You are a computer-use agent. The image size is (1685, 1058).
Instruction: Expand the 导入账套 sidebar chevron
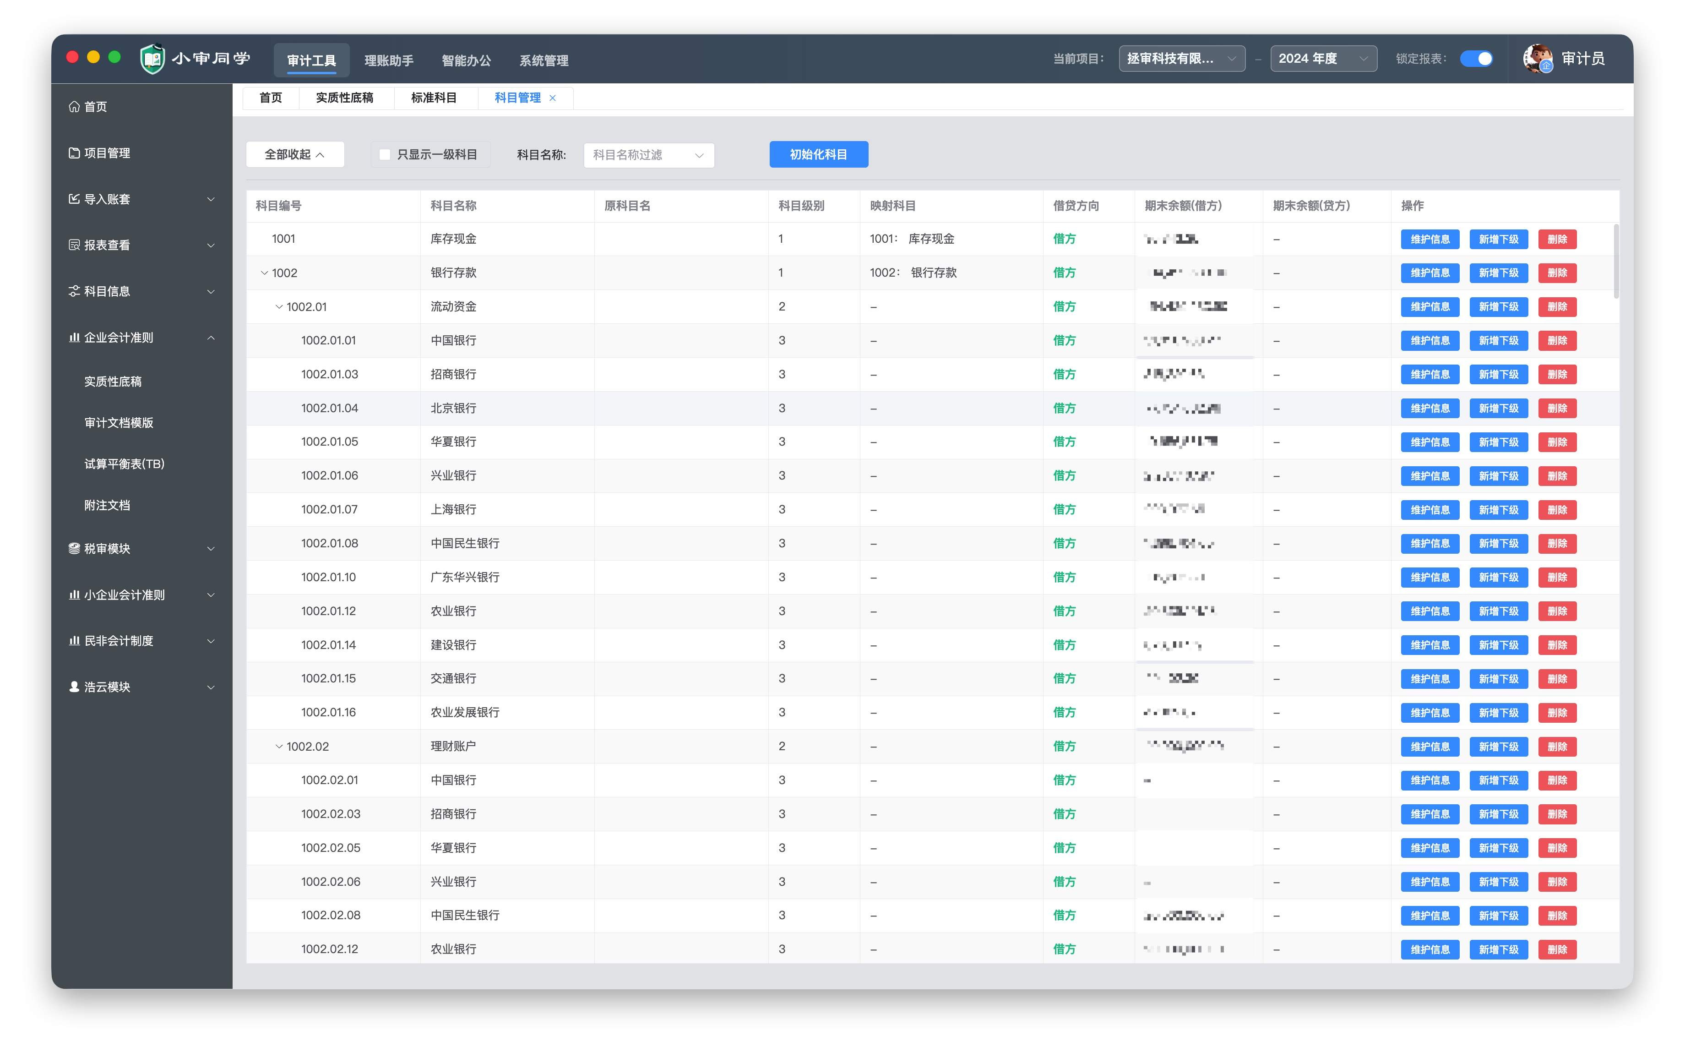pyautogui.click(x=211, y=199)
